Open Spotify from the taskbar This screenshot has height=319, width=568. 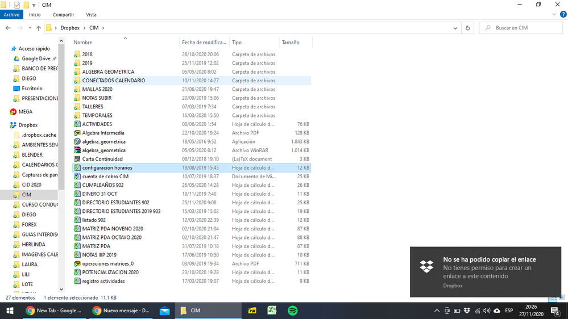point(293,310)
